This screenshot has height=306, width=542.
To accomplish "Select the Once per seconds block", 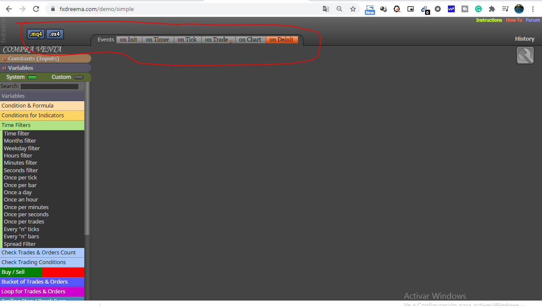I will point(26,214).
